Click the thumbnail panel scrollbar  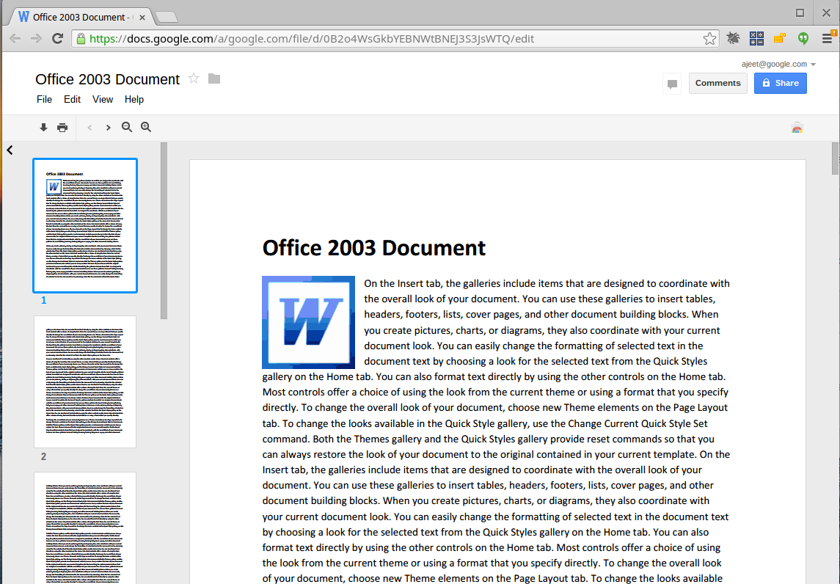164,231
